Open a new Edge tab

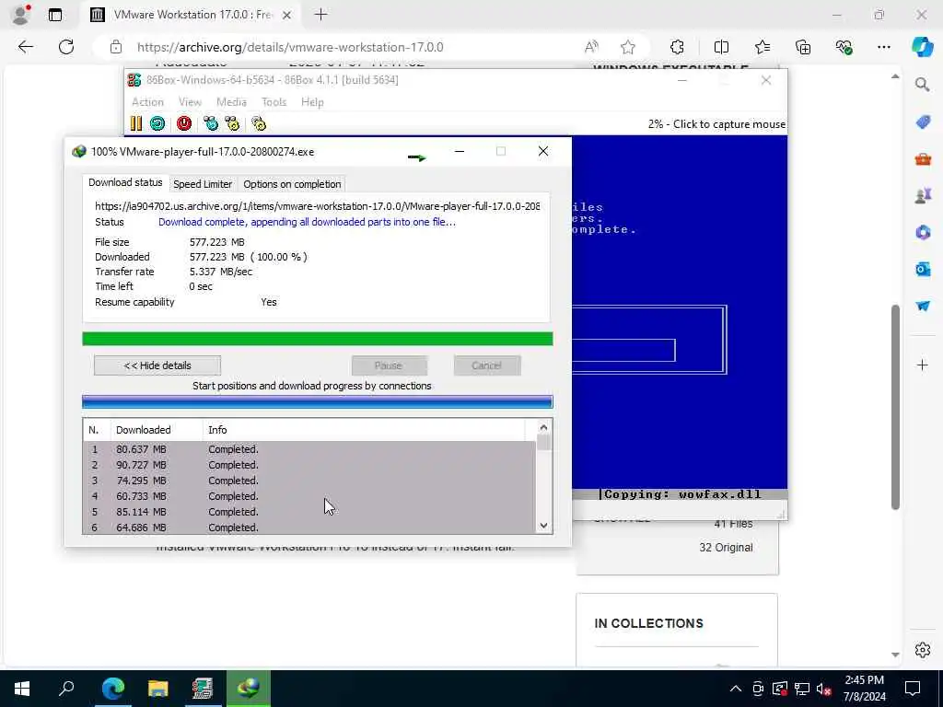click(x=320, y=15)
